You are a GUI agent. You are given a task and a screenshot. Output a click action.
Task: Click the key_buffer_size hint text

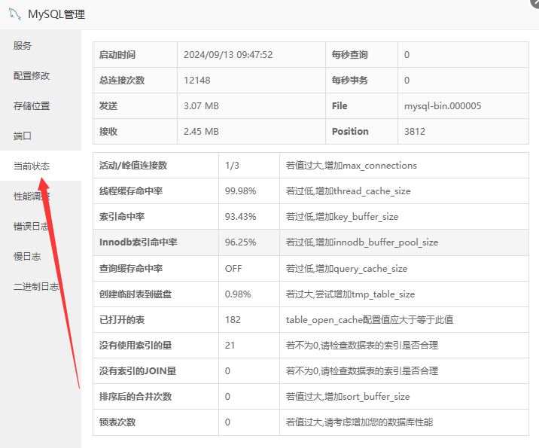pyautogui.click(x=342, y=217)
